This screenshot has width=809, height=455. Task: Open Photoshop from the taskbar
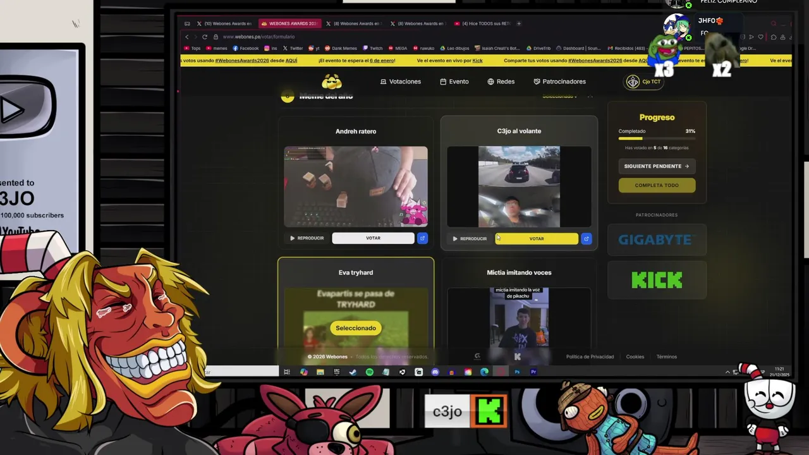(517, 372)
